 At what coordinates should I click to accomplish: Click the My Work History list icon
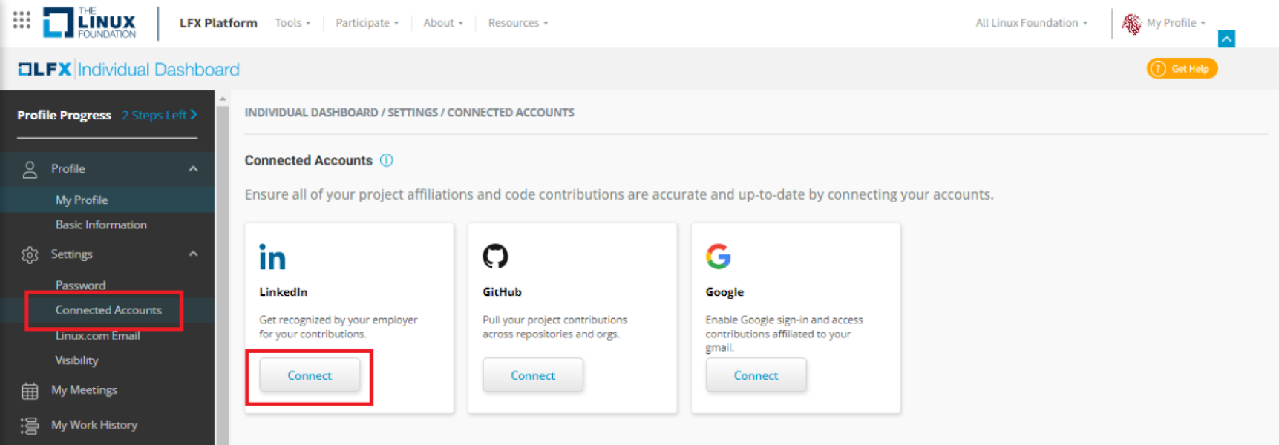30,426
